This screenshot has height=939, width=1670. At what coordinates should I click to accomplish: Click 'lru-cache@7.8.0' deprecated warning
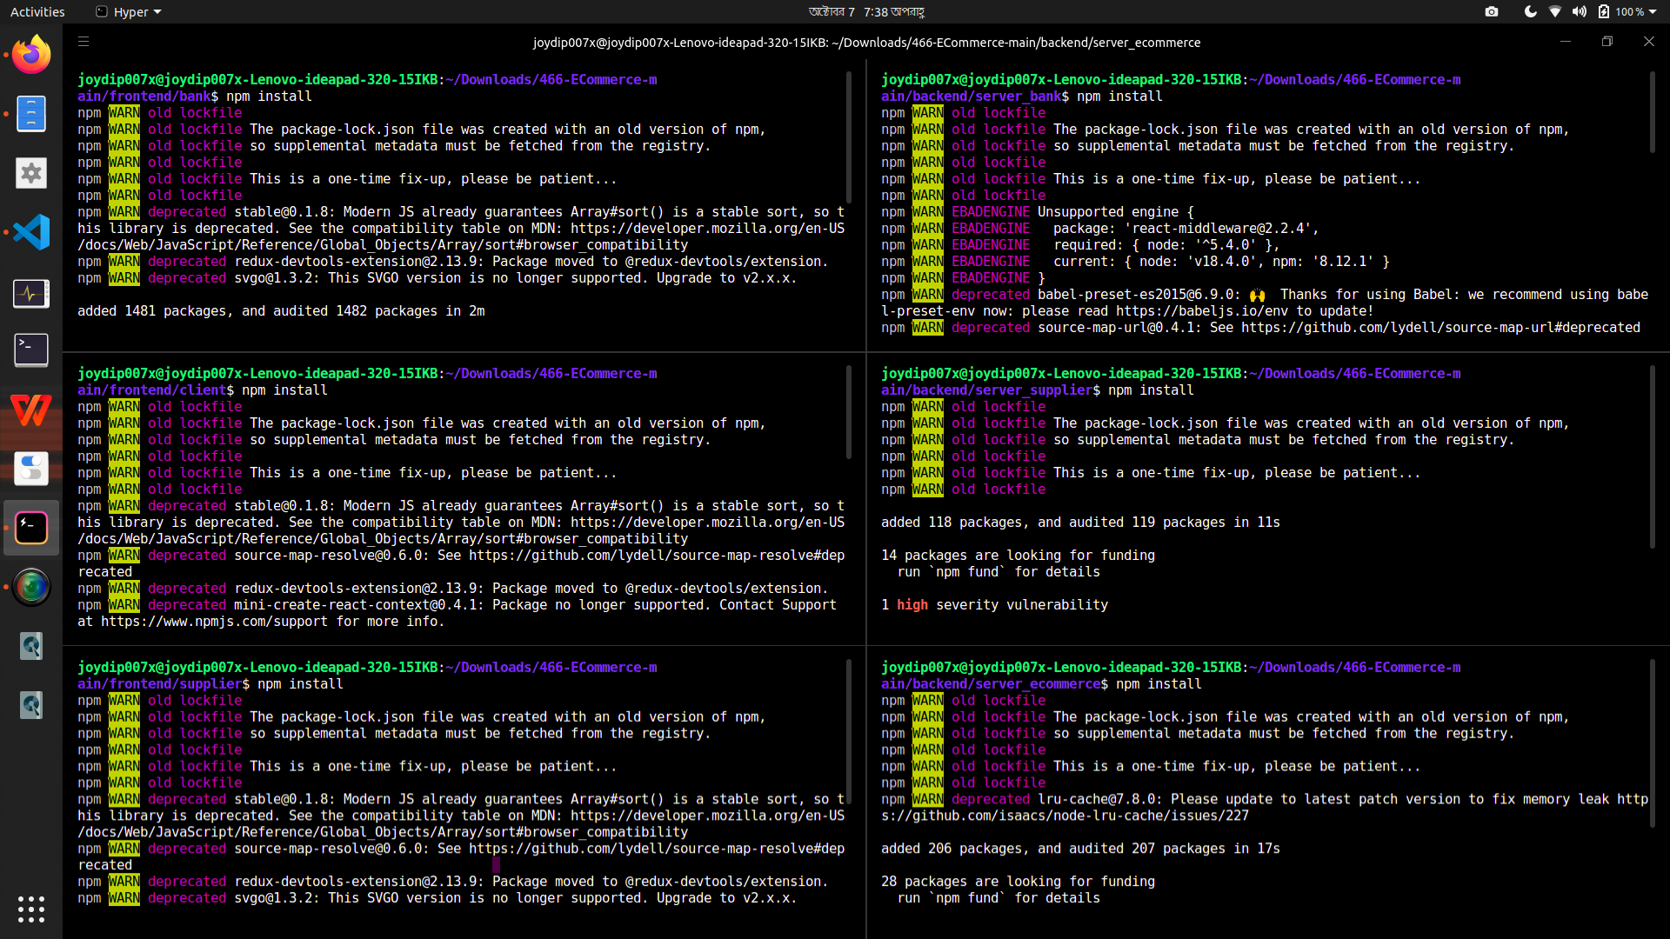tap(1265, 808)
